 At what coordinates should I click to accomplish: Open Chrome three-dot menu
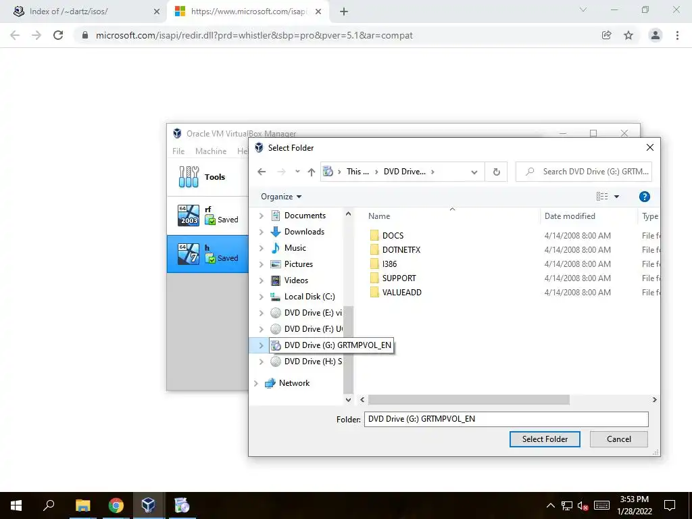677,35
